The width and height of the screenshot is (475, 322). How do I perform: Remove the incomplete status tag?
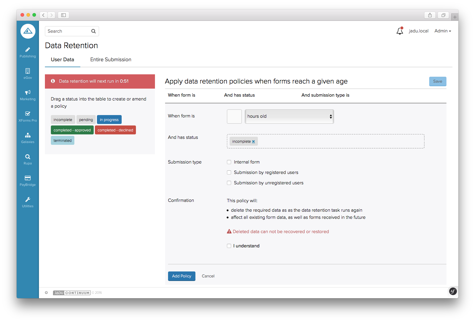253,142
